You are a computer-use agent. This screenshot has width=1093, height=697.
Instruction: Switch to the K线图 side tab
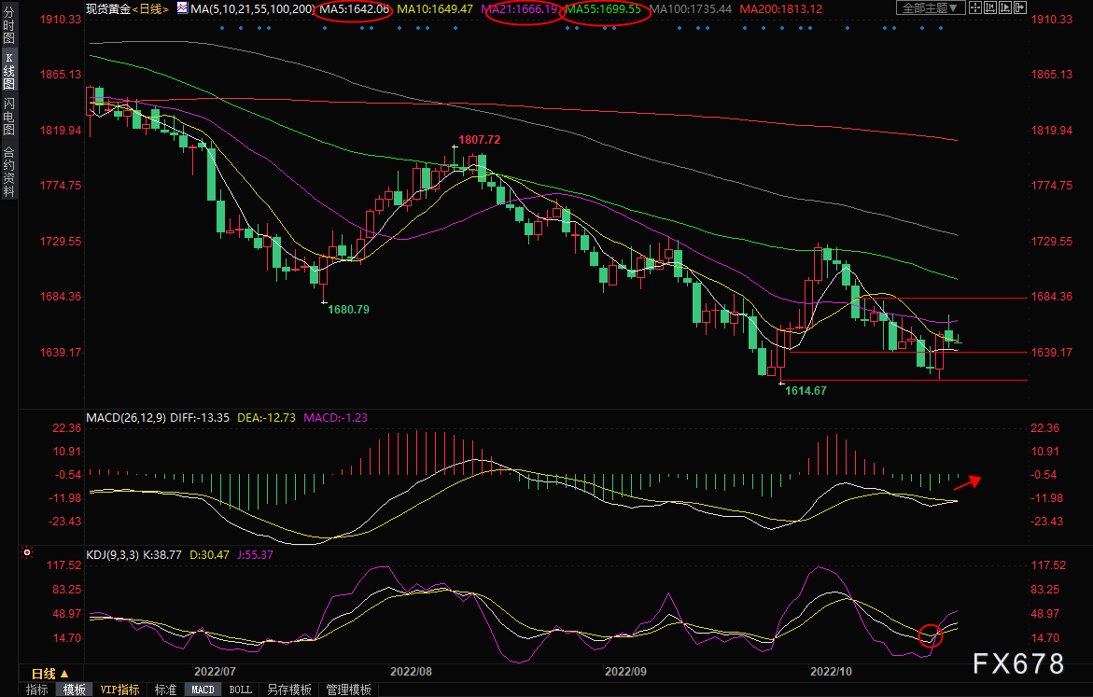pyautogui.click(x=9, y=71)
